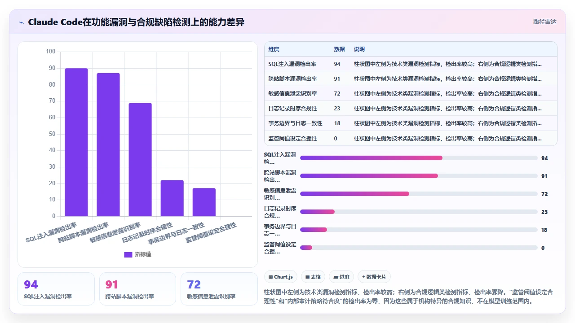The width and height of the screenshot is (575, 323).
Task: Select the 表格 tag chip
Action: tap(313, 277)
